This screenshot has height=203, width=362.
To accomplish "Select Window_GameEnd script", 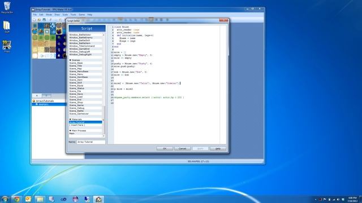I will click(85, 49).
